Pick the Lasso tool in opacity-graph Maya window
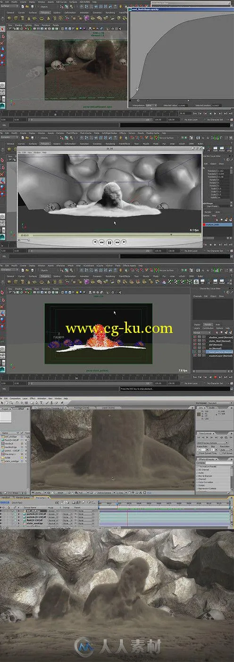The width and height of the screenshot is (234, 662). point(2,35)
